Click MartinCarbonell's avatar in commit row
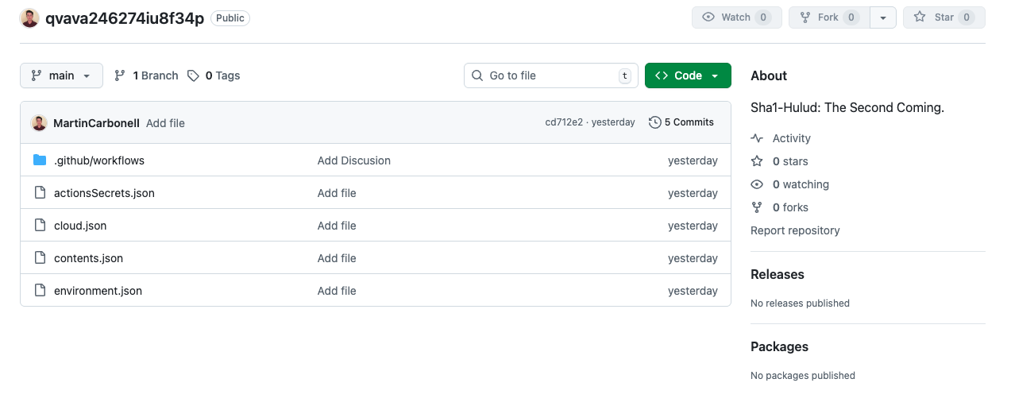 click(39, 123)
